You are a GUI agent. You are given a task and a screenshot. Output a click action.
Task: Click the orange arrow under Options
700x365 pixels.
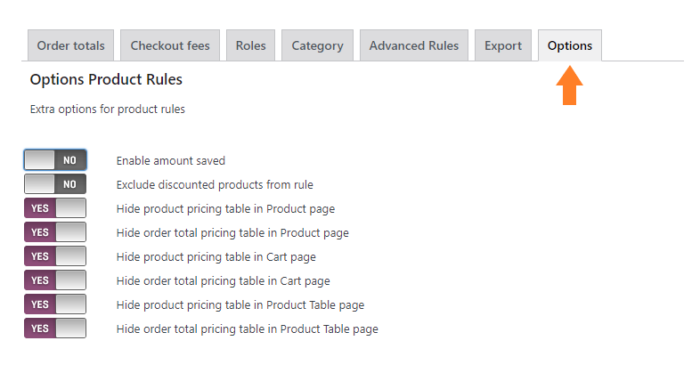(x=569, y=85)
